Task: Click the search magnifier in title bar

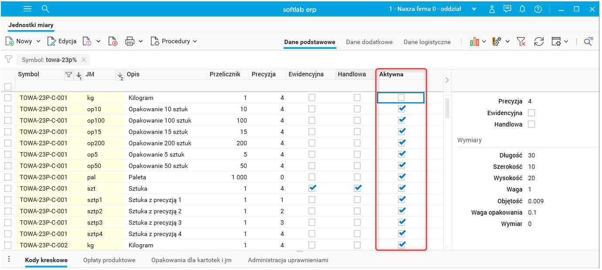Action: coord(45,9)
